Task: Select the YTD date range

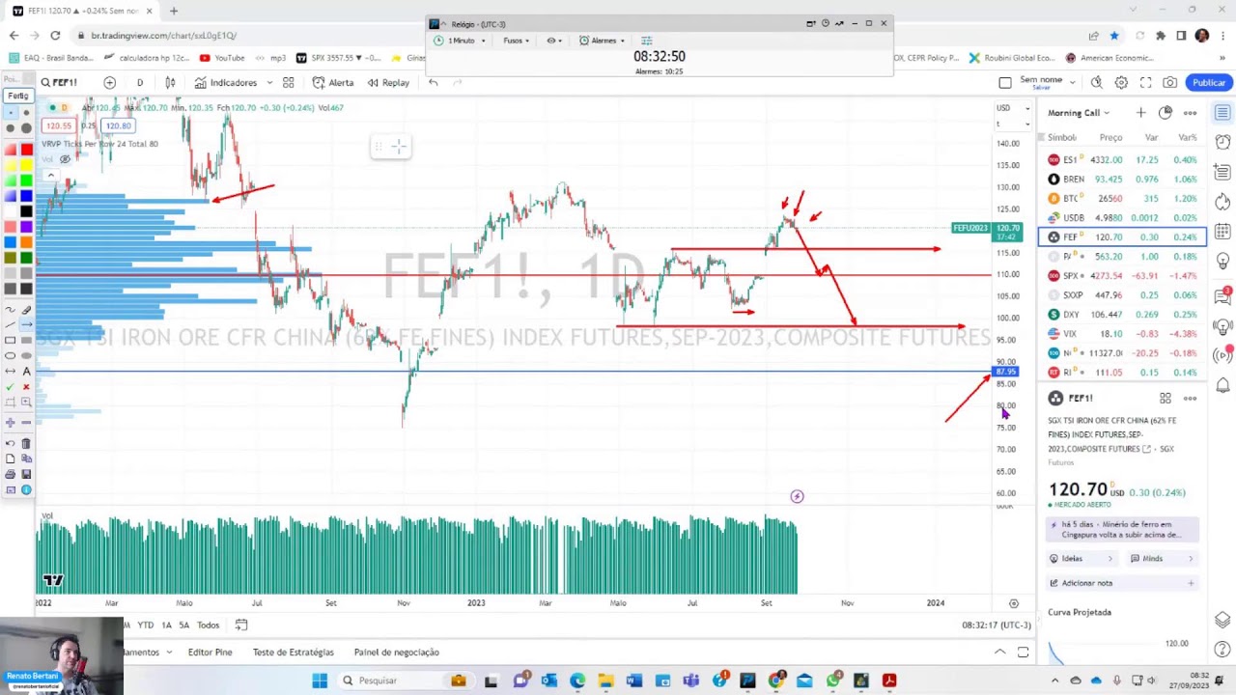Action: (146, 625)
